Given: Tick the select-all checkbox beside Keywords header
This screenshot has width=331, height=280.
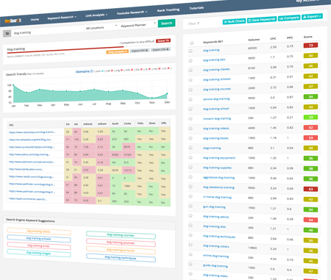Looking at the screenshot, I should click(x=192, y=43).
